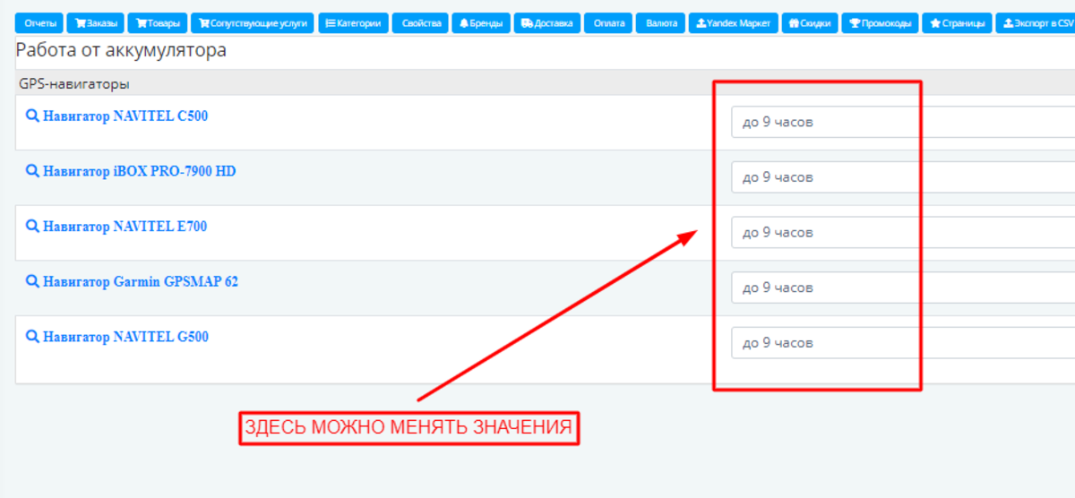
Task: Click the GPS-навигаторы category header row
Action: pyautogui.click(x=545, y=83)
